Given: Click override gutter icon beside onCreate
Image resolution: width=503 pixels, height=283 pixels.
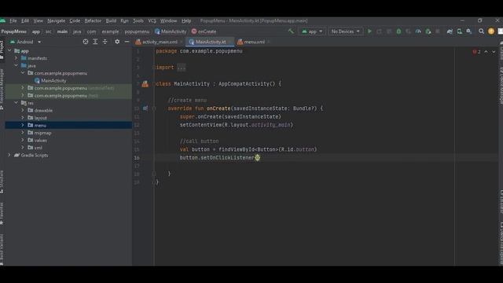Looking at the screenshot, I should pos(145,108).
